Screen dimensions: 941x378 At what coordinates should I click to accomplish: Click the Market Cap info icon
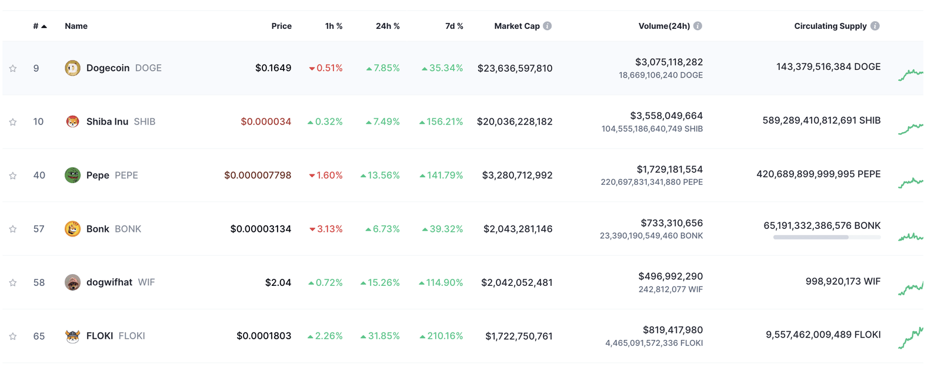tap(548, 26)
